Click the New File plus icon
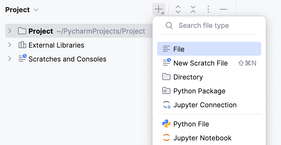This screenshot has width=281, height=145. coord(159,10)
